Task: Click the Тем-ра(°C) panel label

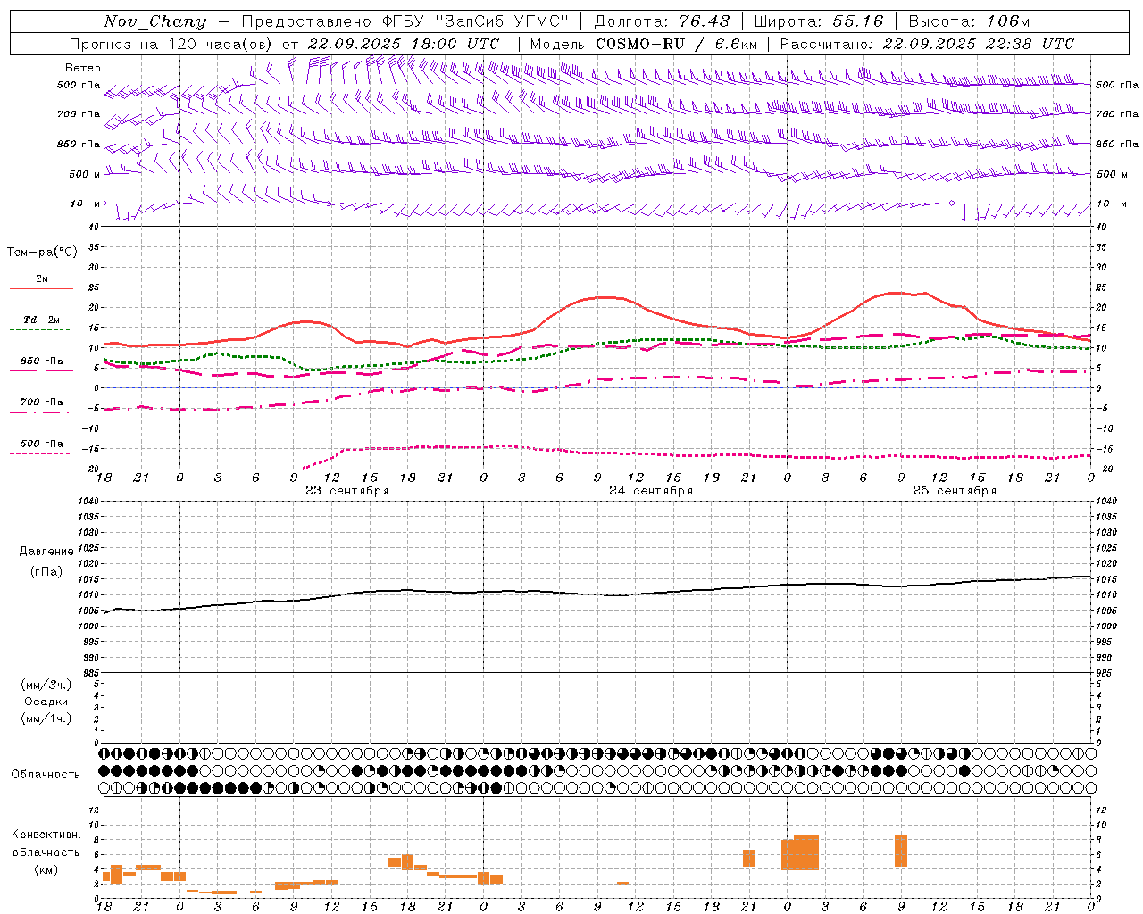Action: coord(42,253)
